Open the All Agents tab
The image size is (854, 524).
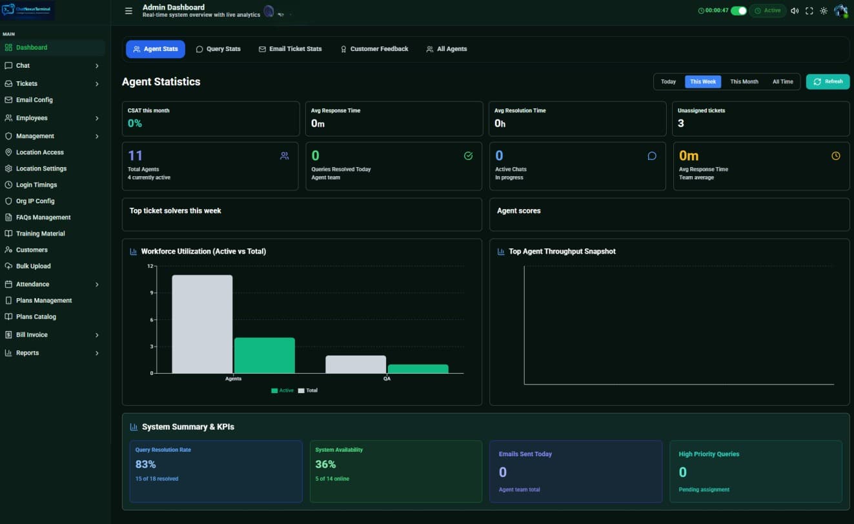[447, 49]
